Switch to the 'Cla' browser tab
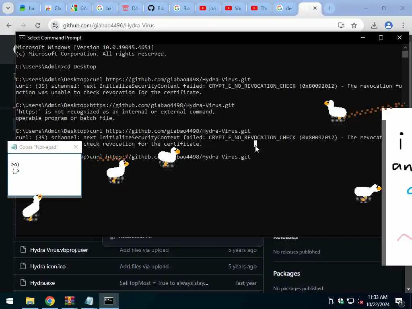This screenshot has height=309, width=412. coord(53,8)
